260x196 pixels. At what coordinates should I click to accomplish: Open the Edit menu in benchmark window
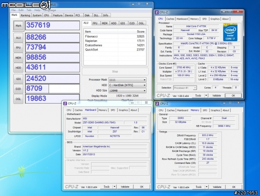click(x=21, y=10)
